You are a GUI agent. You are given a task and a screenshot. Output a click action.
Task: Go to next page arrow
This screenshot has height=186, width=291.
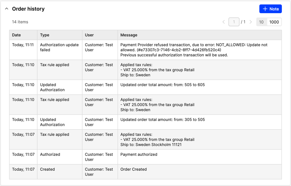251,22
